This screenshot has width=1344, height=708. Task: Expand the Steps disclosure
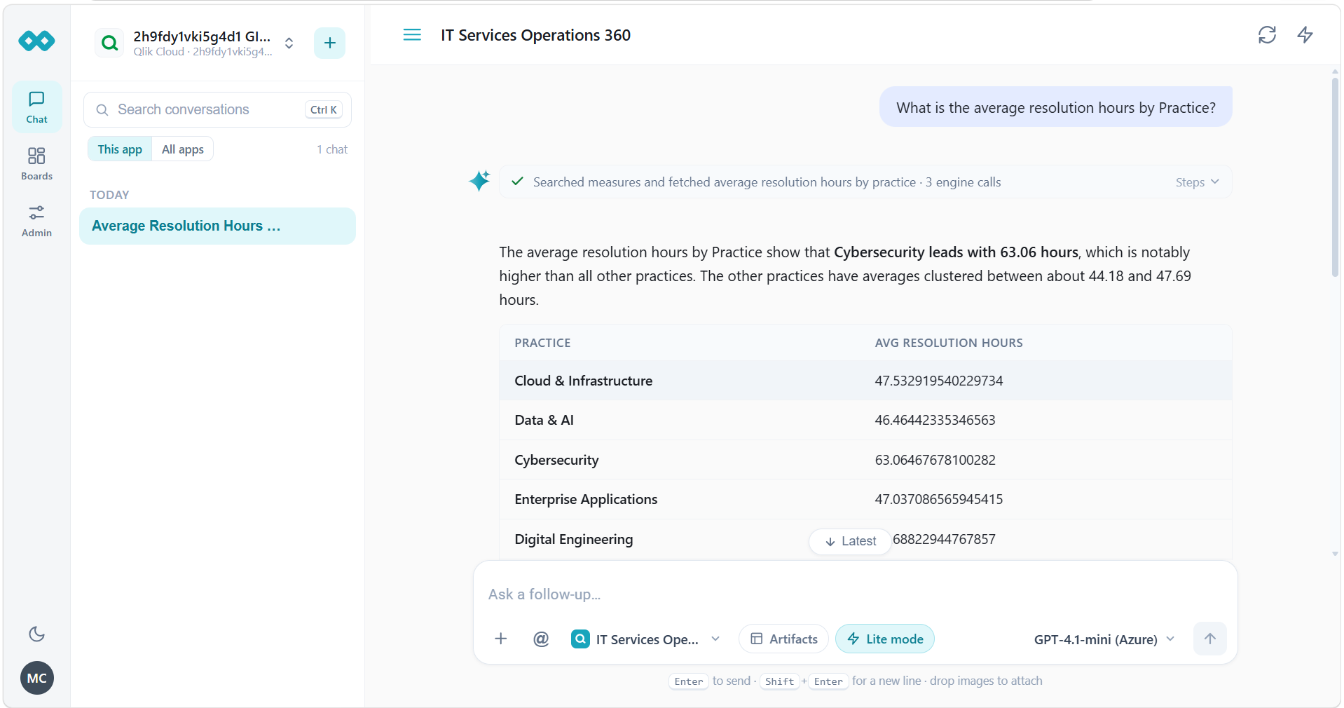pos(1198,182)
